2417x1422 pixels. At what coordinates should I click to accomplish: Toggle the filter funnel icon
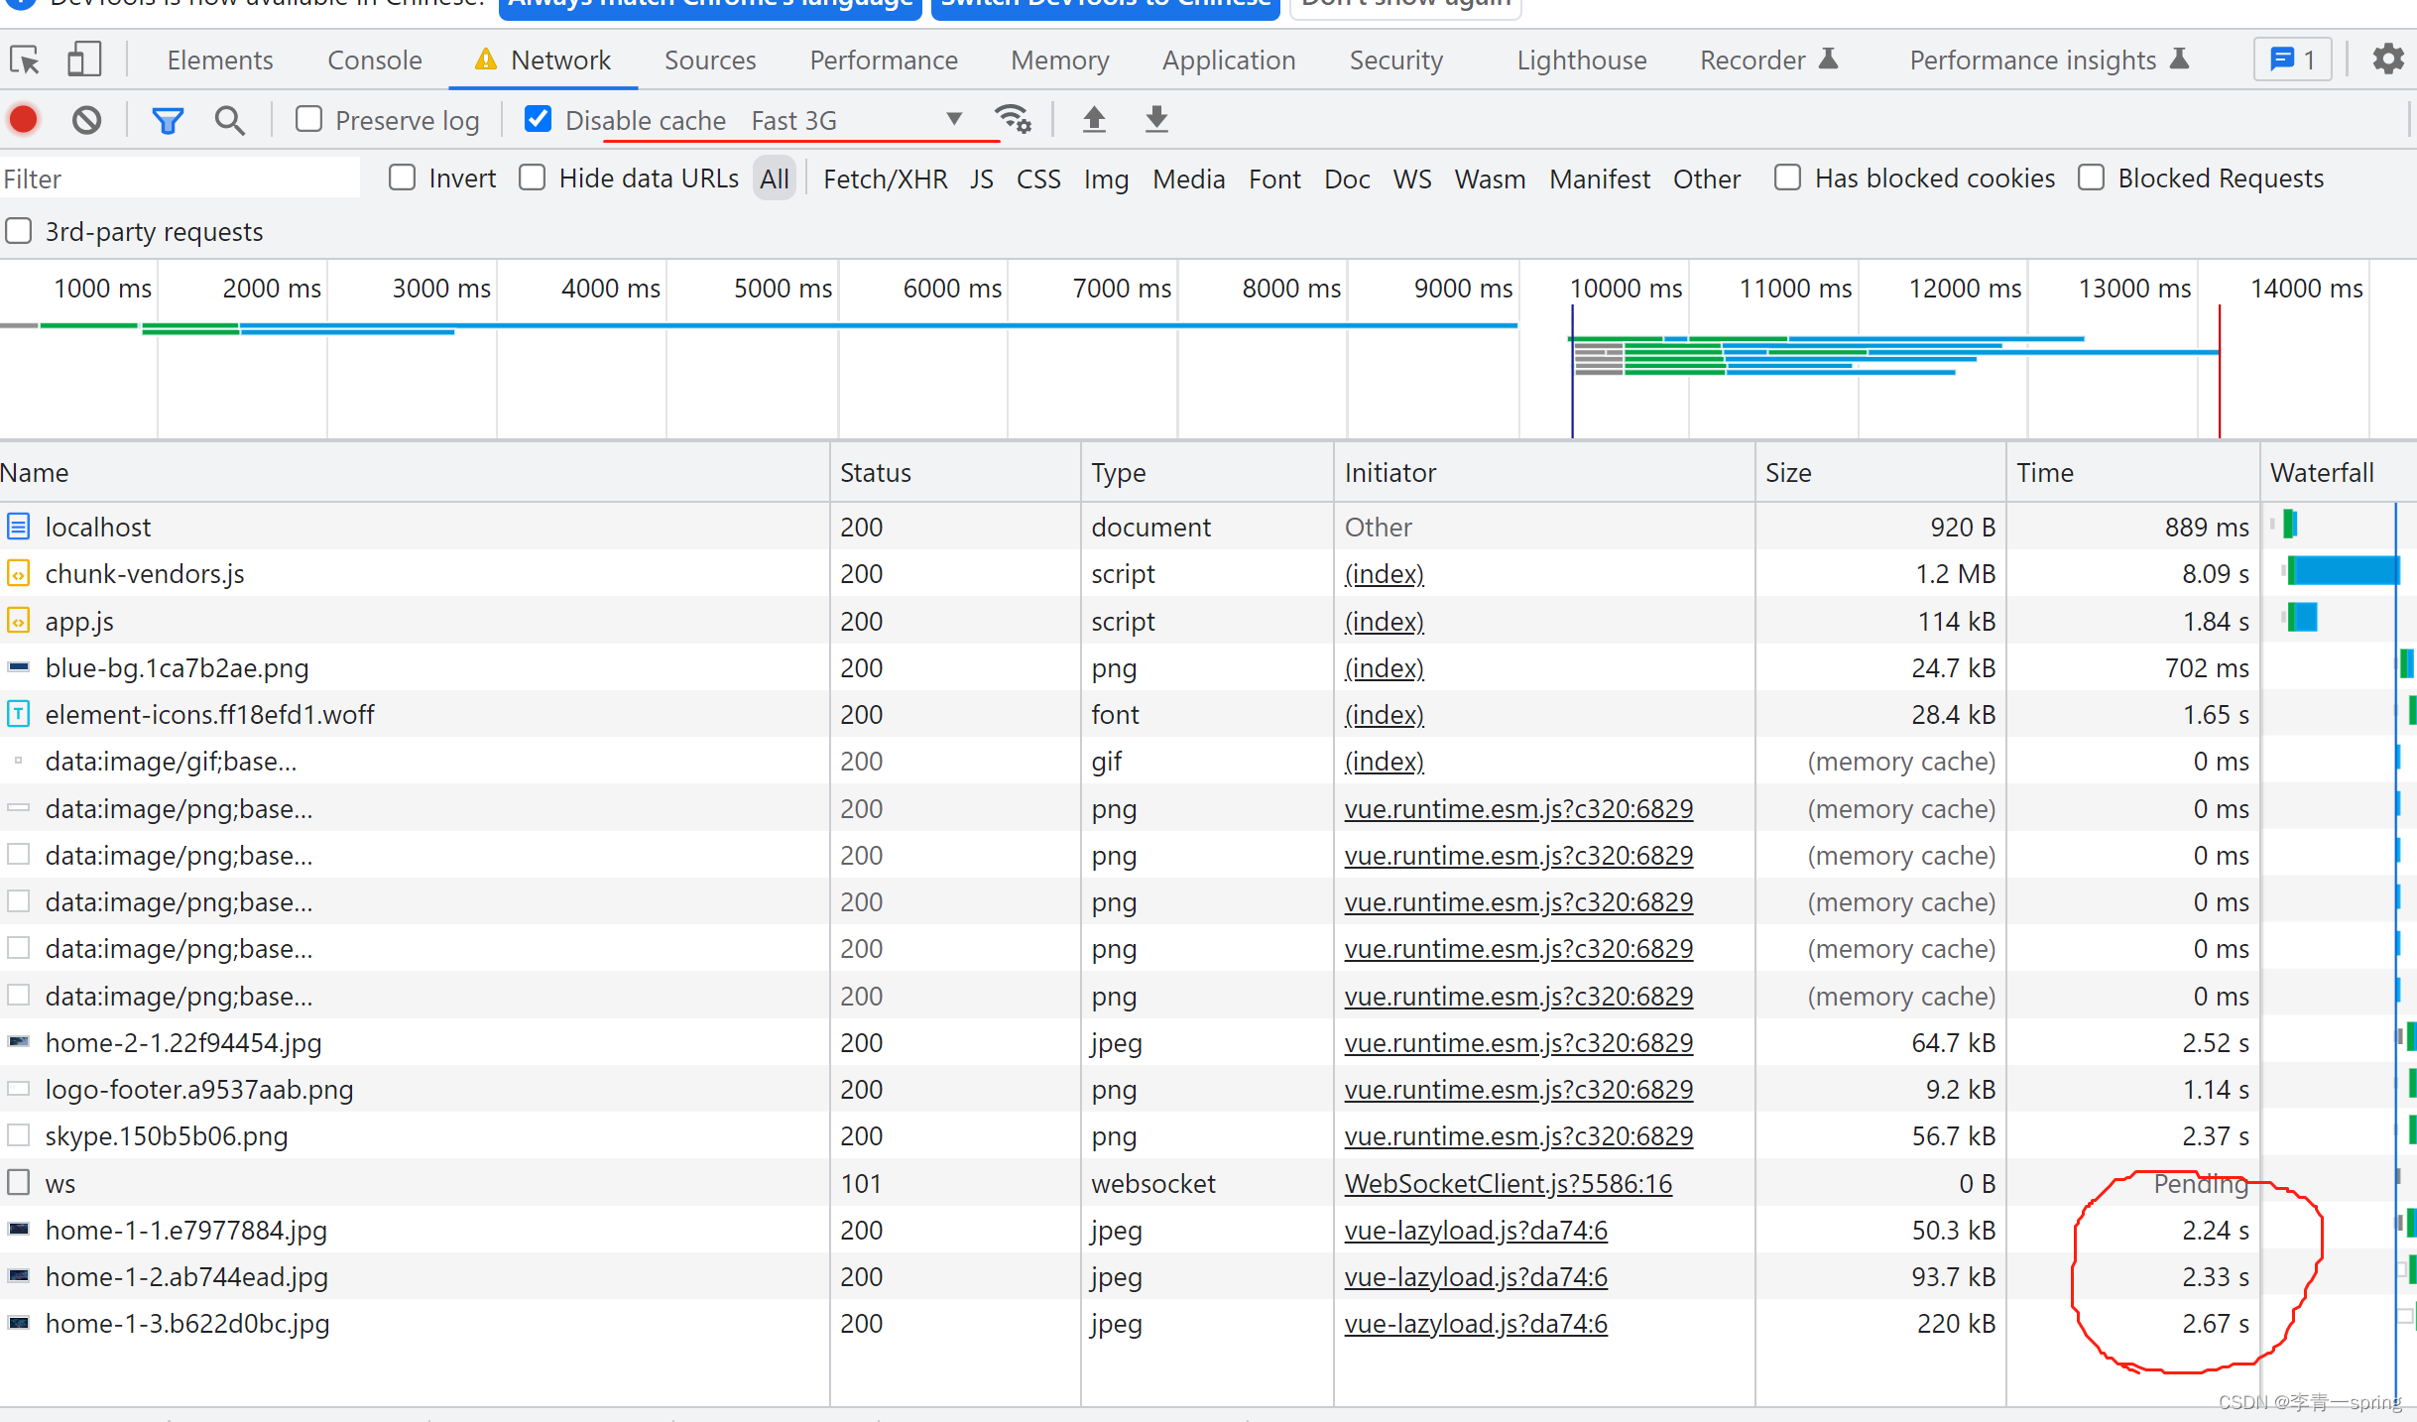coord(168,120)
